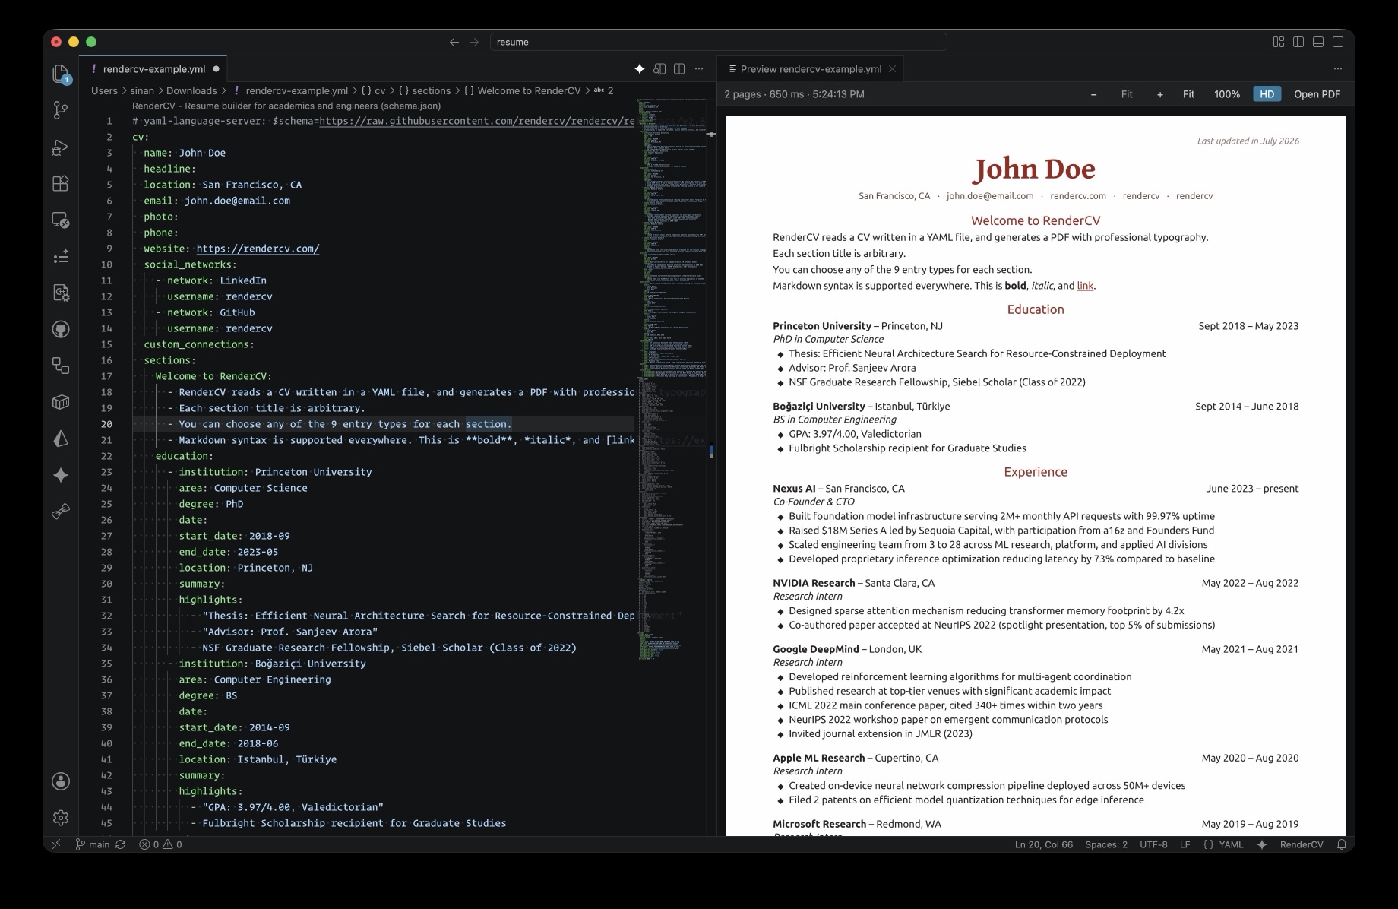Open the sections breadcrumb dropdown
Image resolution: width=1398 pixels, height=909 pixels.
(424, 90)
